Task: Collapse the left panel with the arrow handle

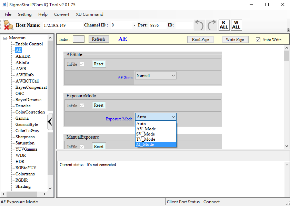Action: [50, 121]
